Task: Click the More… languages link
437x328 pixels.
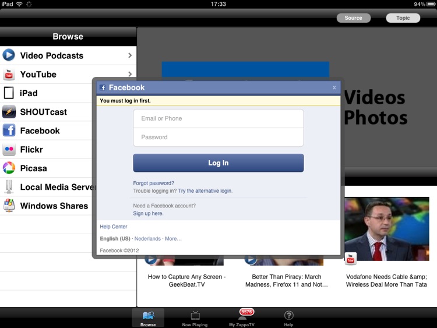Action: tap(173, 238)
